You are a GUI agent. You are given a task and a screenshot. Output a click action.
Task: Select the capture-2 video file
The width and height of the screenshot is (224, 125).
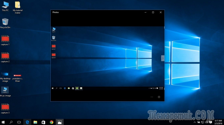[5, 57]
